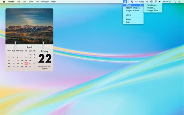This screenshot has width=184, height=115.
Task: Choose Todays Image… from the menu
Action: pos(133,8)
